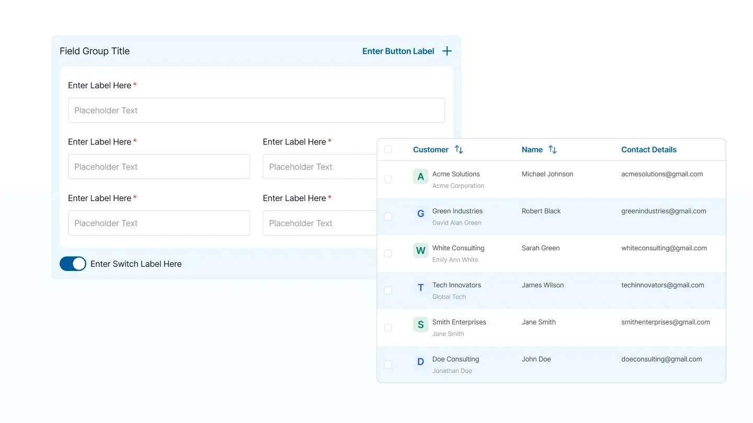The width and height of the screenshot is (753, 423).
Task: Sort by Customer column arrows icon
Action: pos(459,149)
